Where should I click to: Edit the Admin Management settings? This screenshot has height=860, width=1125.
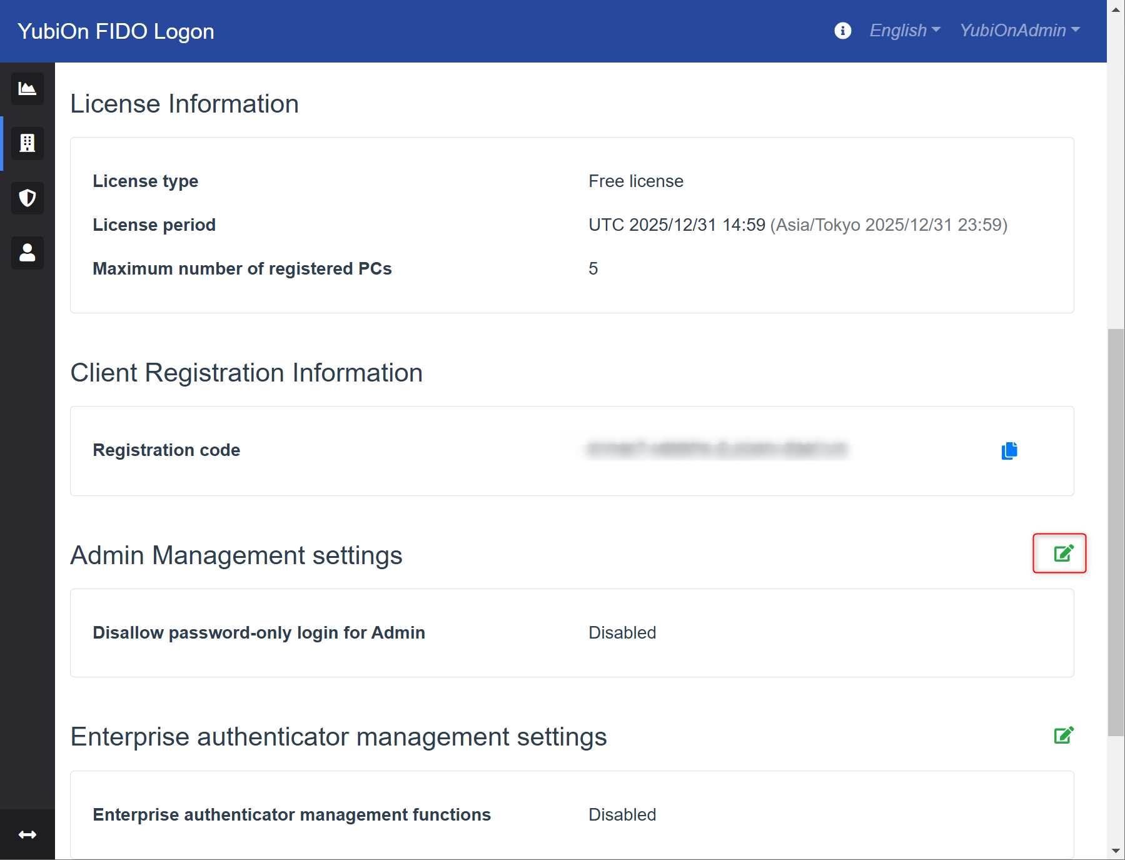tap(1063, 553)
